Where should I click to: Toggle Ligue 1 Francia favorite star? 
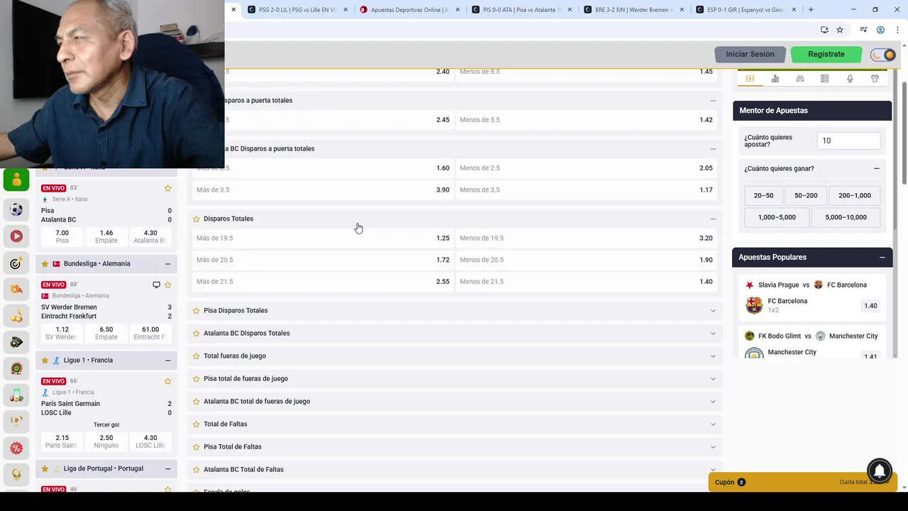[45, 361]
